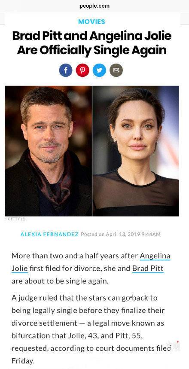Image resolution: width=189 pixels, height=369 pixels.
Task: Open the left photo of the man in a scarf
Action: click(x=48, y=151)
